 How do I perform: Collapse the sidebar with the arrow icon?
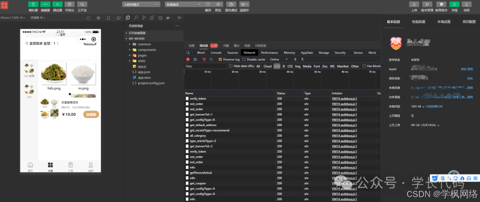click(x=180, y=18)
